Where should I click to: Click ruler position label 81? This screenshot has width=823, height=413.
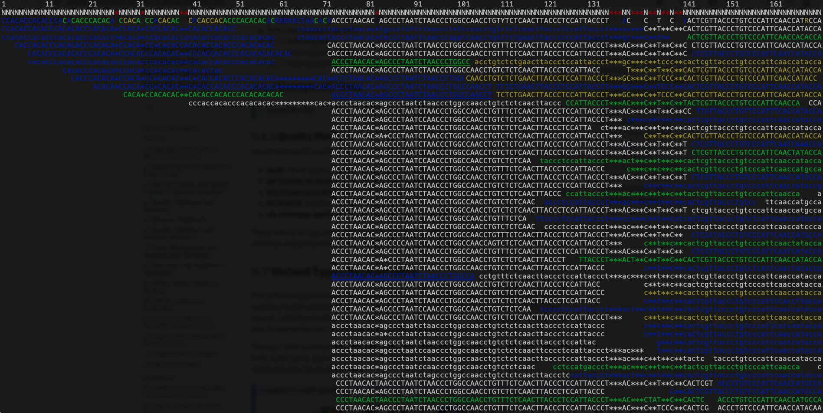point(371,4)
